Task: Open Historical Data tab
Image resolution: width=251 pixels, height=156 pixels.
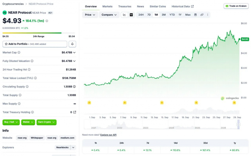Action: point(183,6)
